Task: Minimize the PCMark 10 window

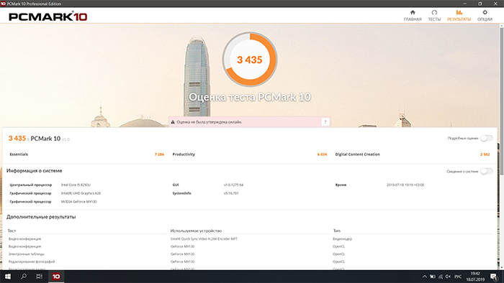Action: point(464,4)
